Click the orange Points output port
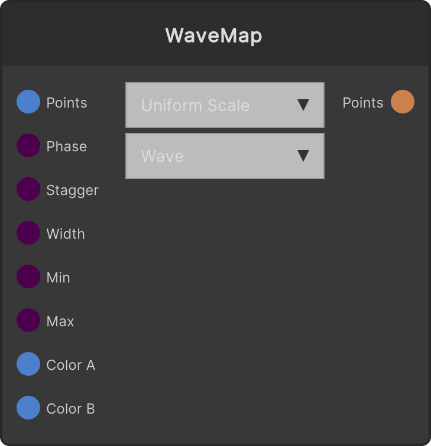This screenshot has width=431, height=446. tap(403, 102)
